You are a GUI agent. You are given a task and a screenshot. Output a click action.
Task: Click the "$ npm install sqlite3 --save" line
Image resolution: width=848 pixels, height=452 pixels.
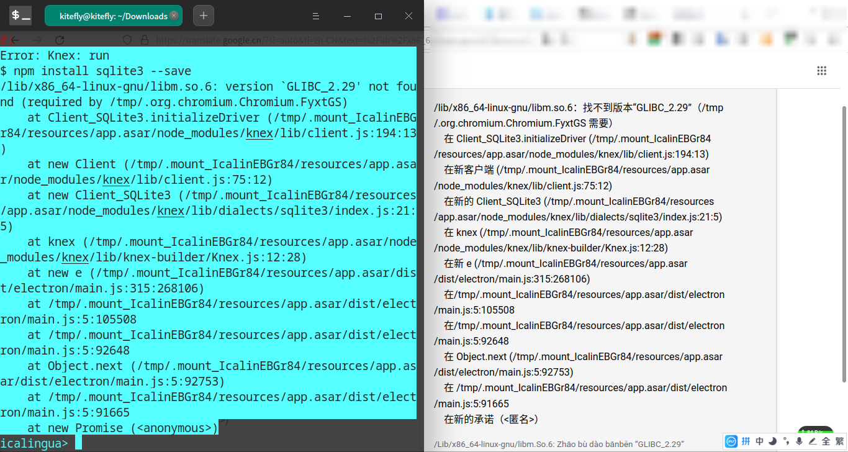96,71
